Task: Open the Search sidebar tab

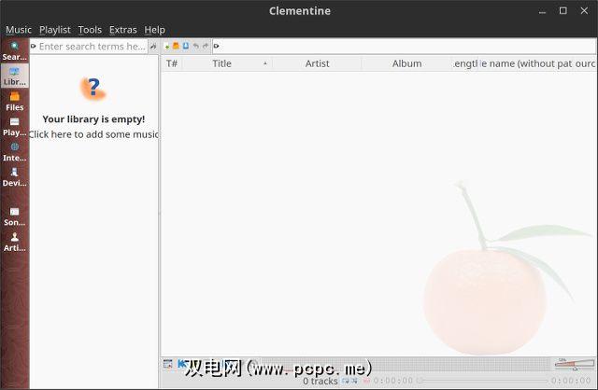Action: click(15, 51)
